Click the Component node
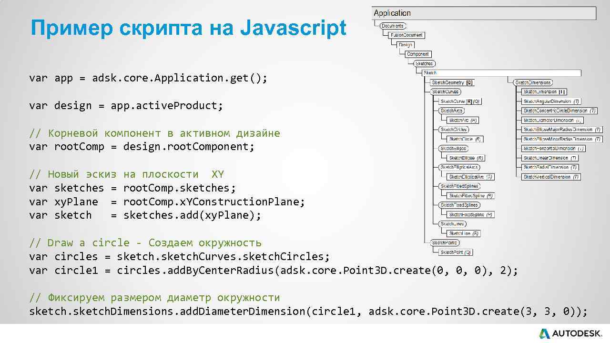 [418, 54]
